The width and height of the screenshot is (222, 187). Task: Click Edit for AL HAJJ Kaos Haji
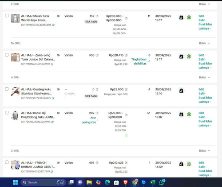(x=201, y=113)
